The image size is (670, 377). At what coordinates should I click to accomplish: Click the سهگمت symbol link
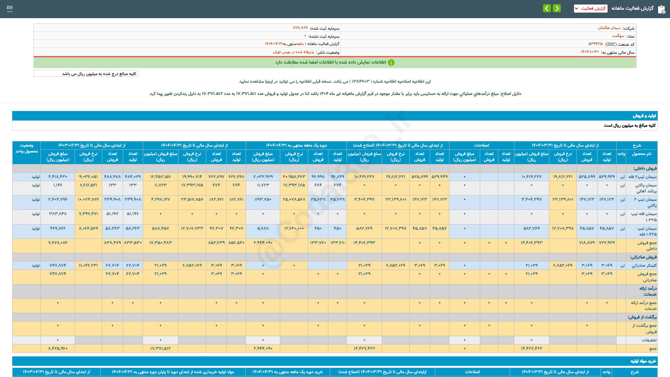pyautogui.click(x=618, y=36)
